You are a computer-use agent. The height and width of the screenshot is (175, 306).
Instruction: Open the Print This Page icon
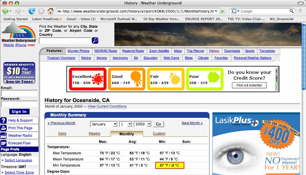[4, 128]
